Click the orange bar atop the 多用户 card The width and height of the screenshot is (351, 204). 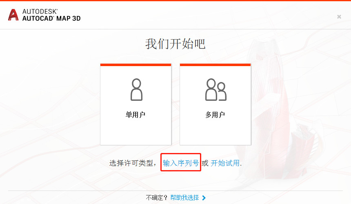[215, 65]
